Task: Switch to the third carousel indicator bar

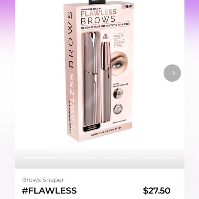Action: click(120, 157)
